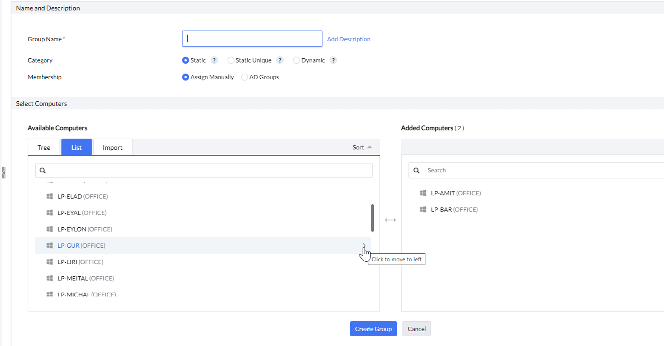Click the help icon next to Static
This screenshot has width=664, height=346.
click(214, 60)
